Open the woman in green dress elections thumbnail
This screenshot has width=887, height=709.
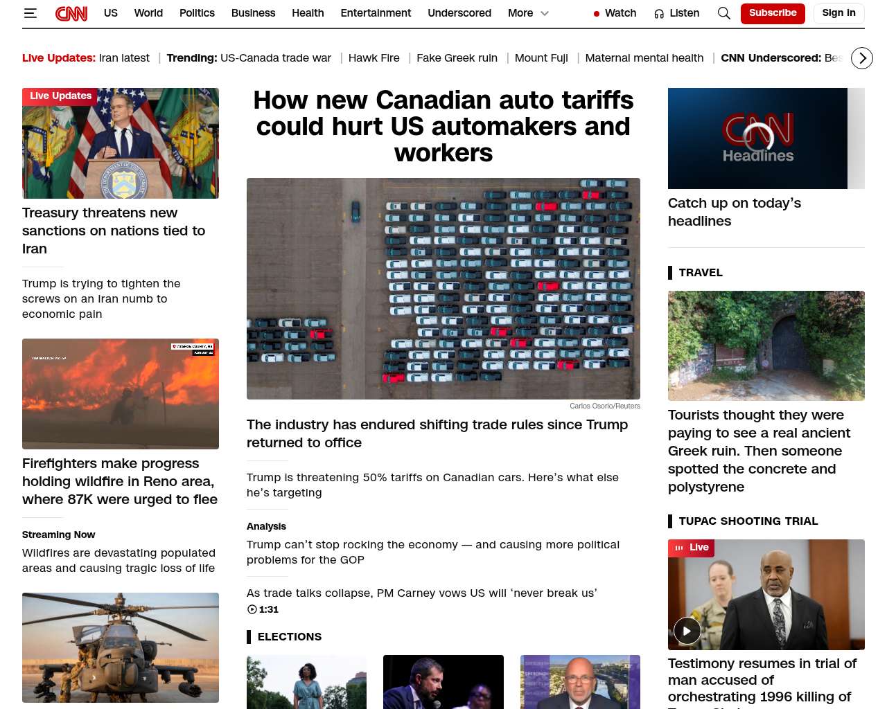pos(306,682)
